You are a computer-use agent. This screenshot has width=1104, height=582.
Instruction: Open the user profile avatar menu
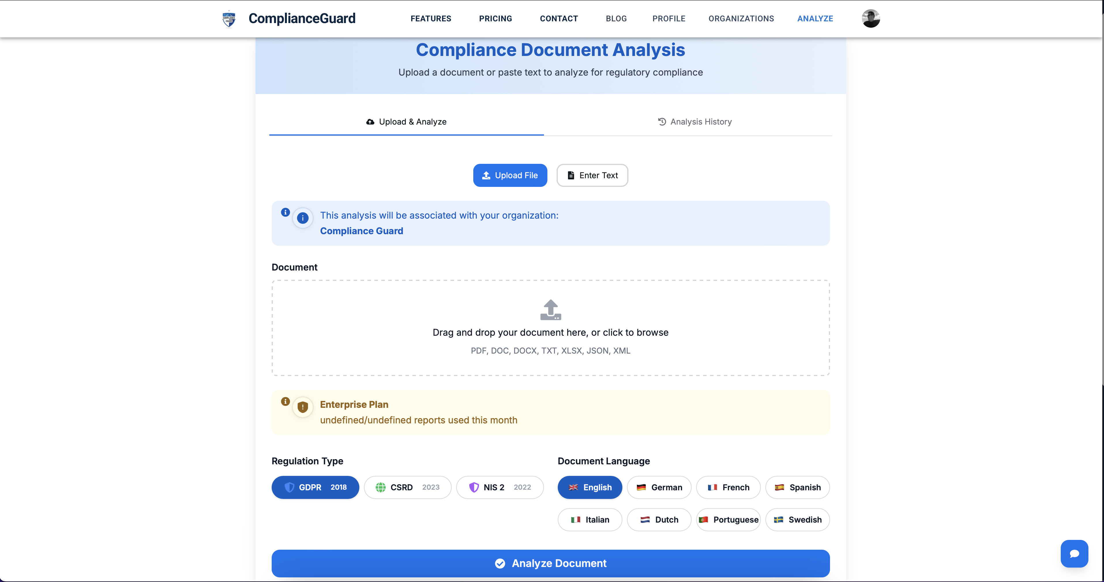[x=871, y=18]
